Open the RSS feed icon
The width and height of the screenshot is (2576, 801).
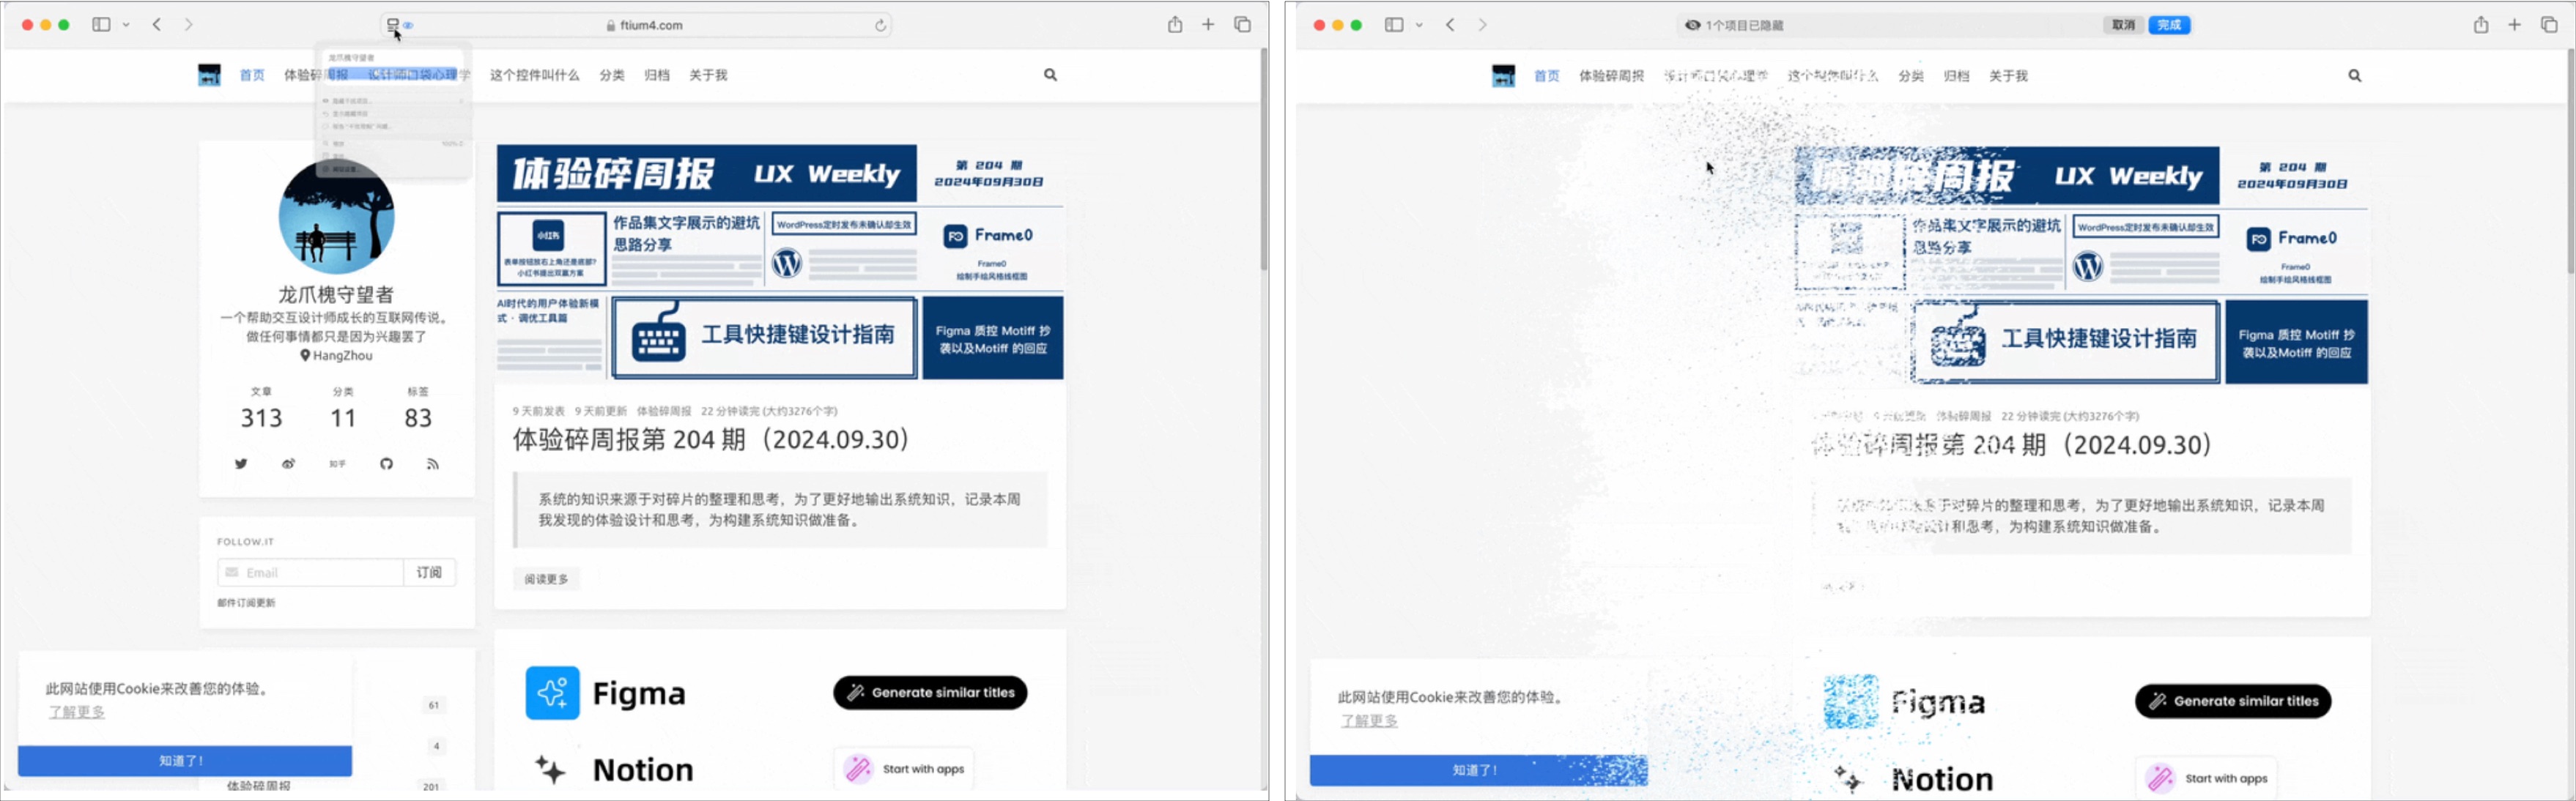pos(433,463)
